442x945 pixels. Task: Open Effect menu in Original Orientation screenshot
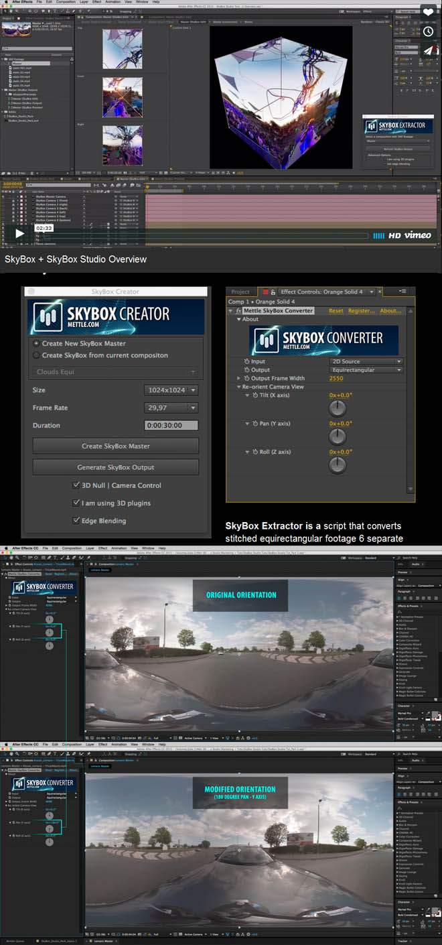coord(102,548)
